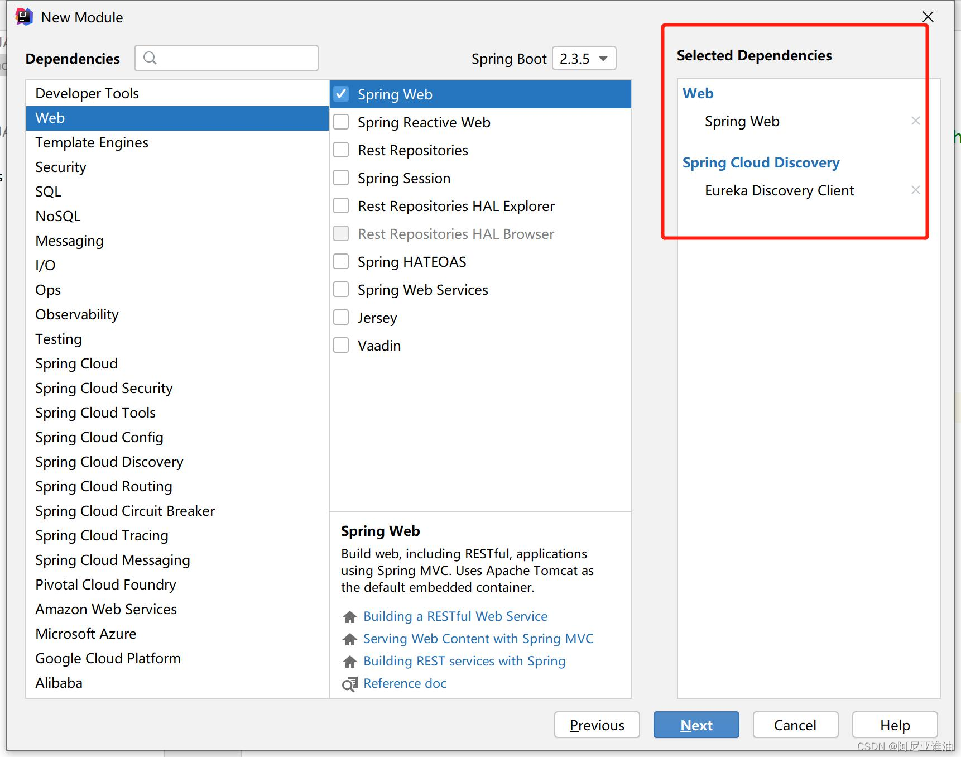961x757 pixels.
Task: Select Google Cloud Platform category
Action: [177, 658]
